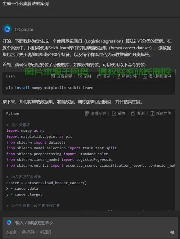Copy the Python code with 复制
The image size is (180, 239).
pos(138,113)
